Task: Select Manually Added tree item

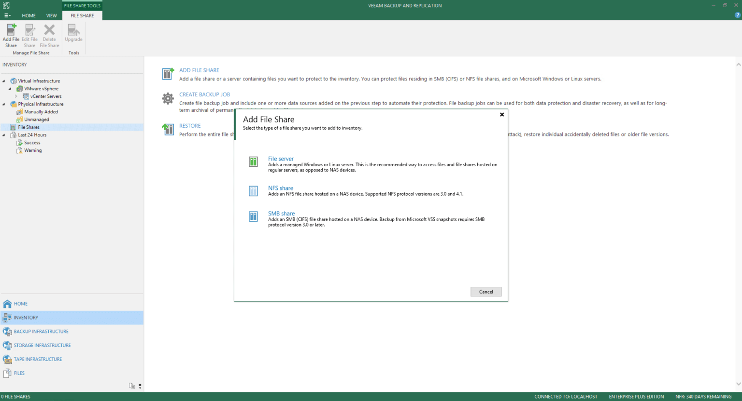Action: 41,112
